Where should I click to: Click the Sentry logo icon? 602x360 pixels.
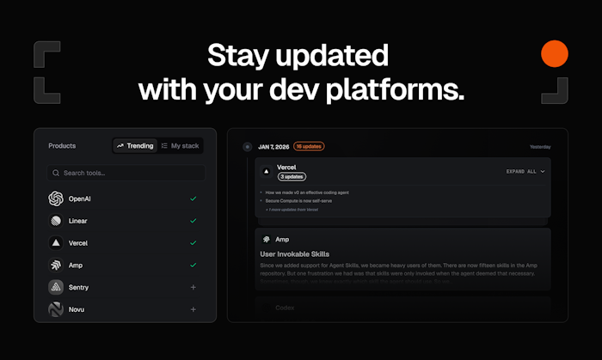pyautogui.click(x=56, y=287)
